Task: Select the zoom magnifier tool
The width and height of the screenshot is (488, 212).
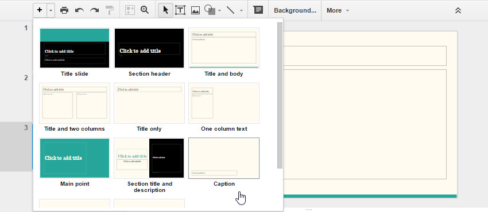Action: click(145, 10)
